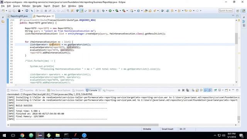247x139 pixels.
Task: Open the Data Source Explorer tab
Action: 59,90
